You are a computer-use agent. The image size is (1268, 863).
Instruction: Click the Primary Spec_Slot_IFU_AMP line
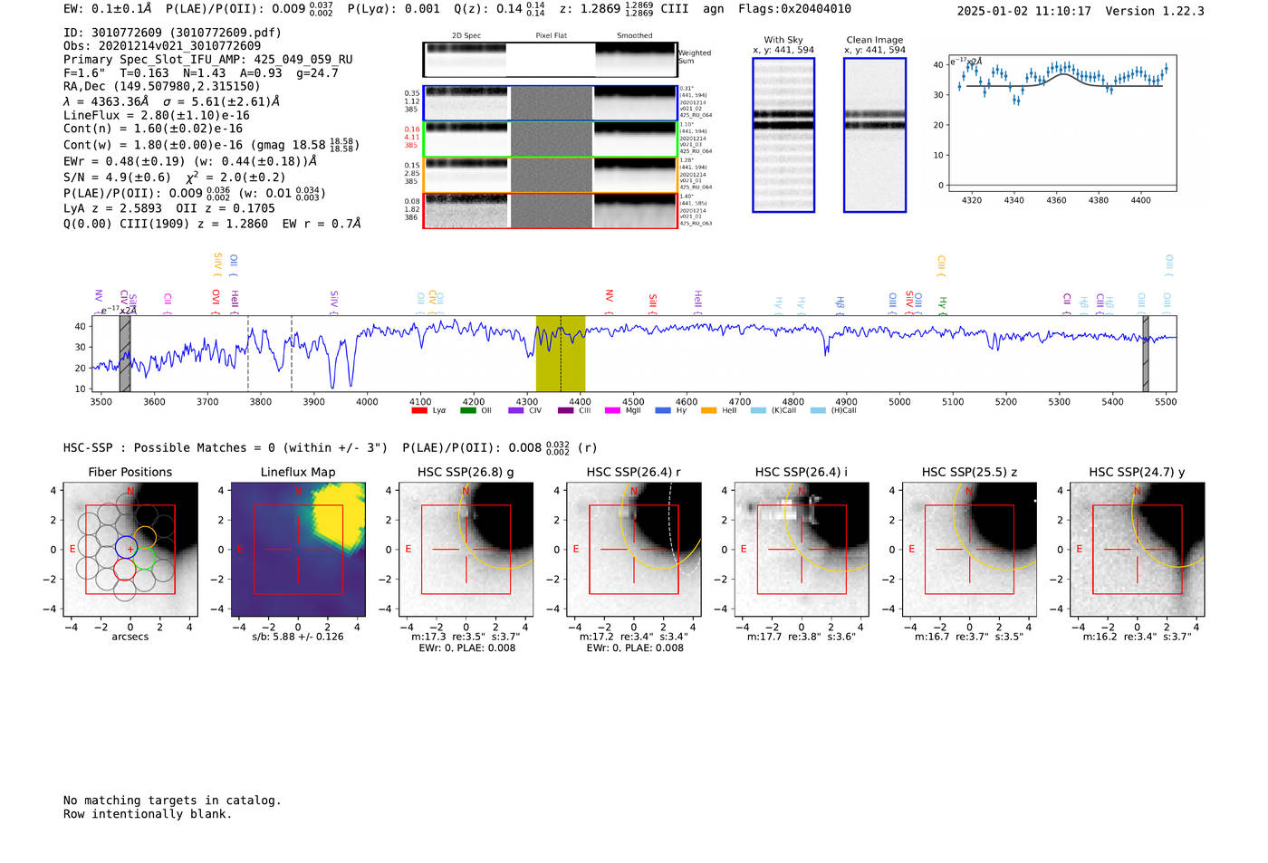tap(208, 60)
